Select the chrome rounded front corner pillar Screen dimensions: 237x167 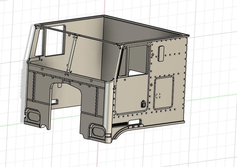pos(109,111)
